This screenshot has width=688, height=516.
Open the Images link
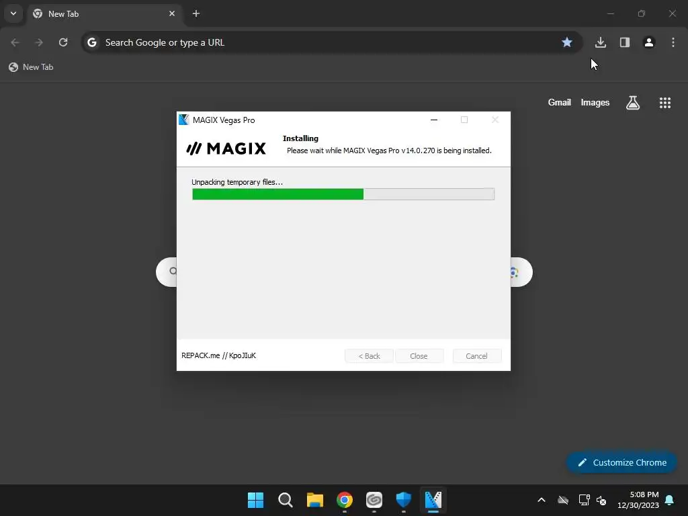(x=595, y=102)
